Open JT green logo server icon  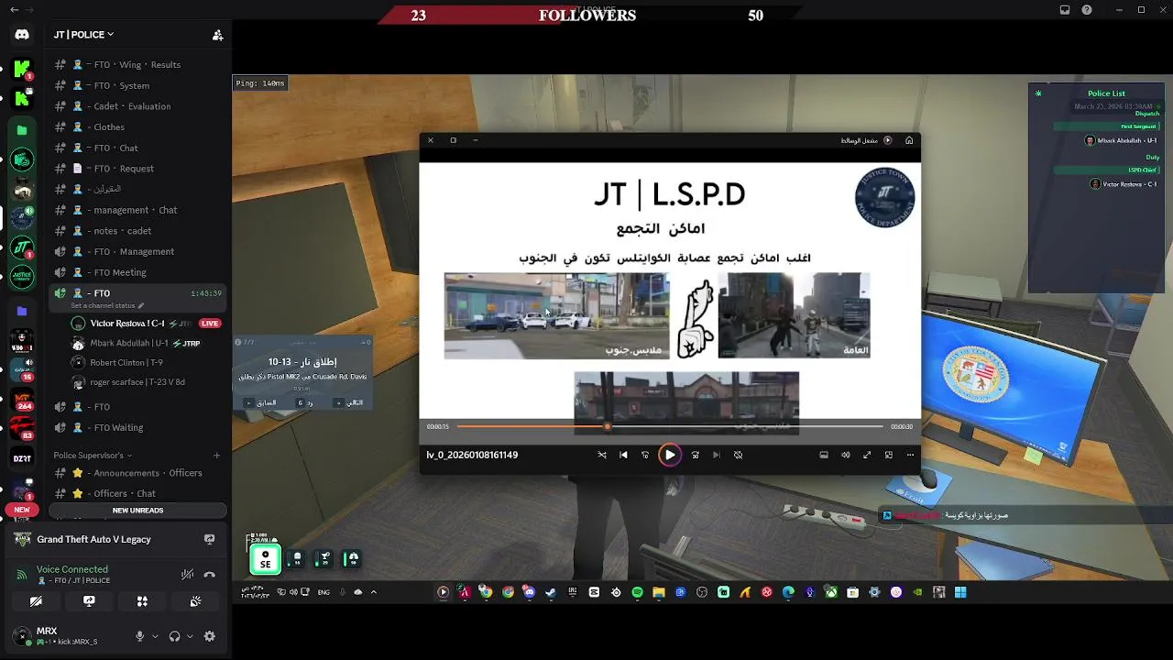tap(22, 248)
